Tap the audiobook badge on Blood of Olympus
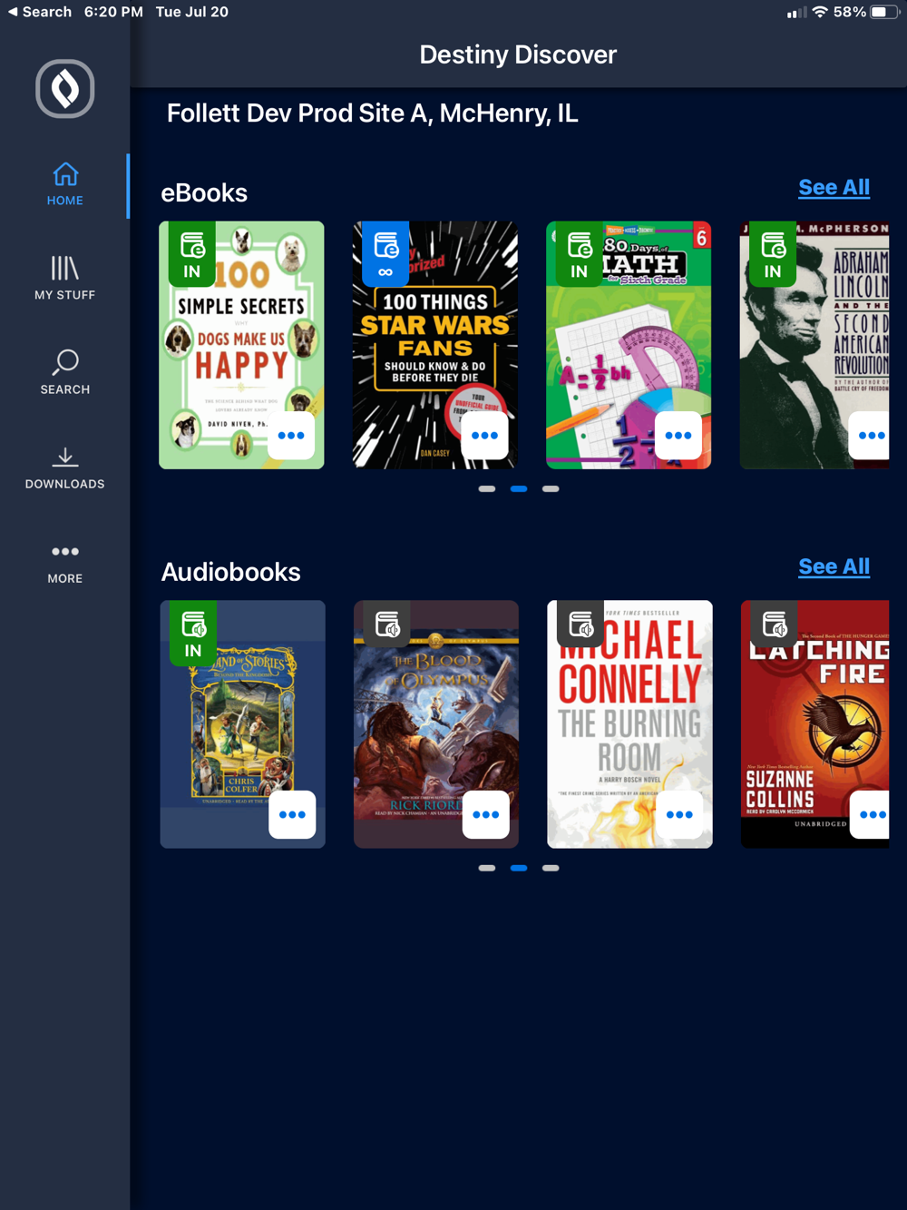The height and width of the screenshot is (1210, 907). [x=387, y=623]
